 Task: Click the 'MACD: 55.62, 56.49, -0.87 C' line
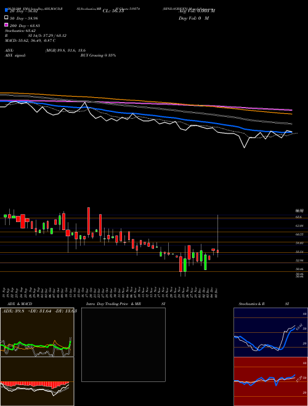tap(30, 41)
